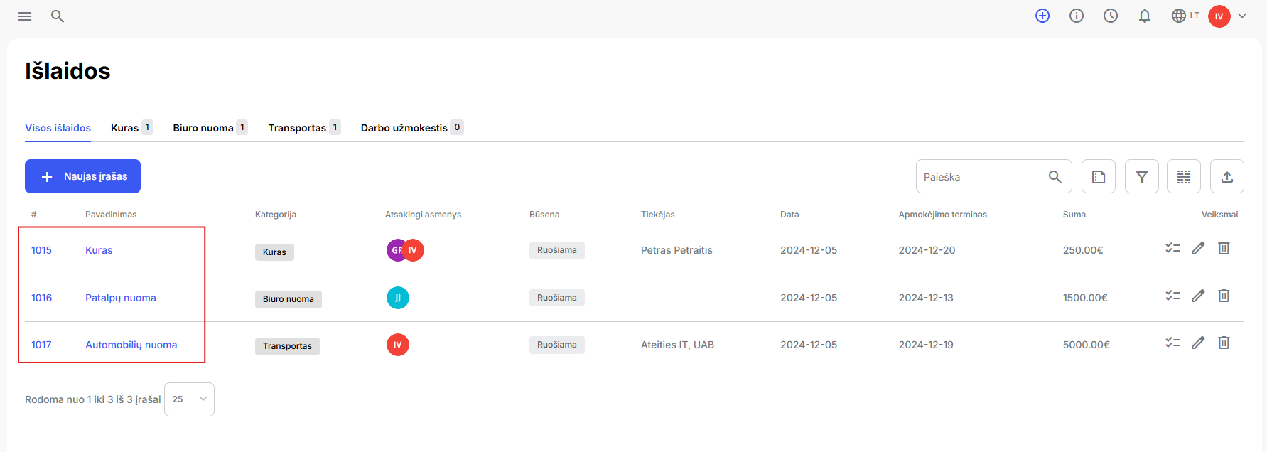Screen dimensions: 1267x452
Task: Click IV avatar in Kuras row
Action: 413,250
